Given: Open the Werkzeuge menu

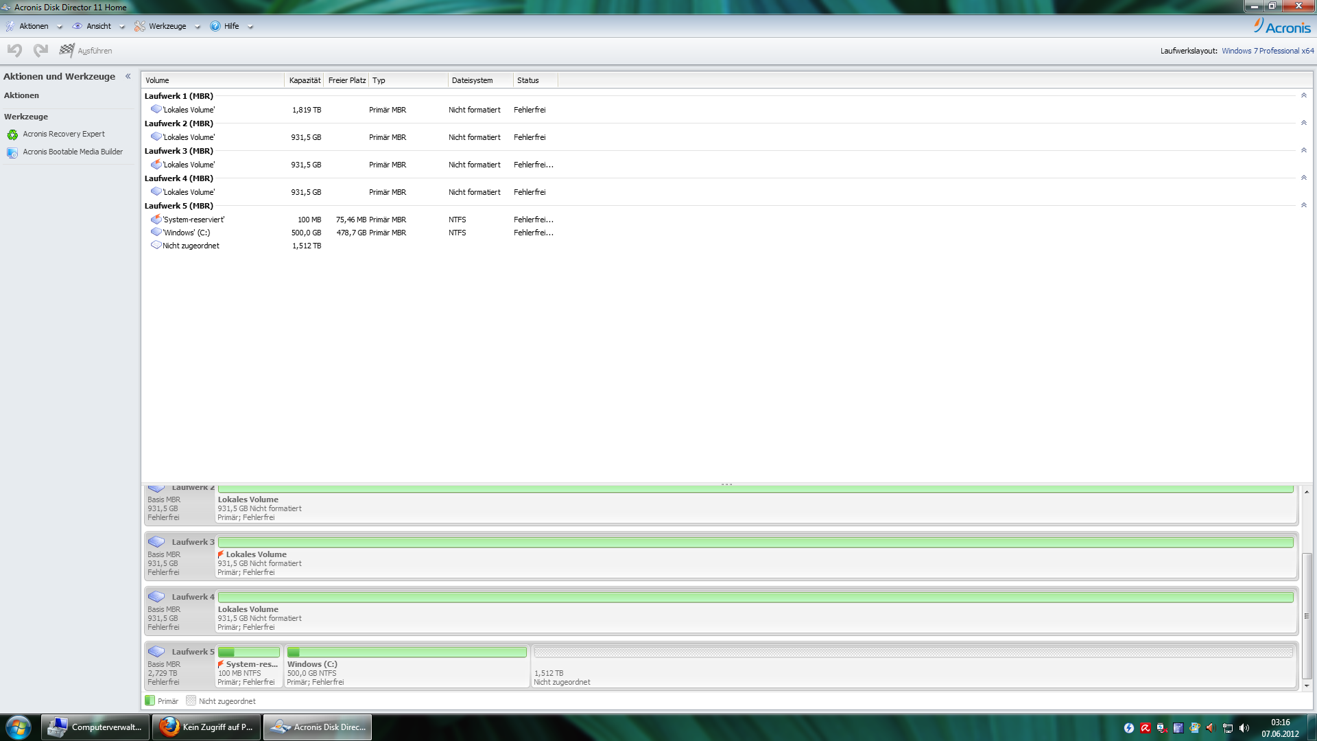Looking at the screenshot, I should 167,26.
